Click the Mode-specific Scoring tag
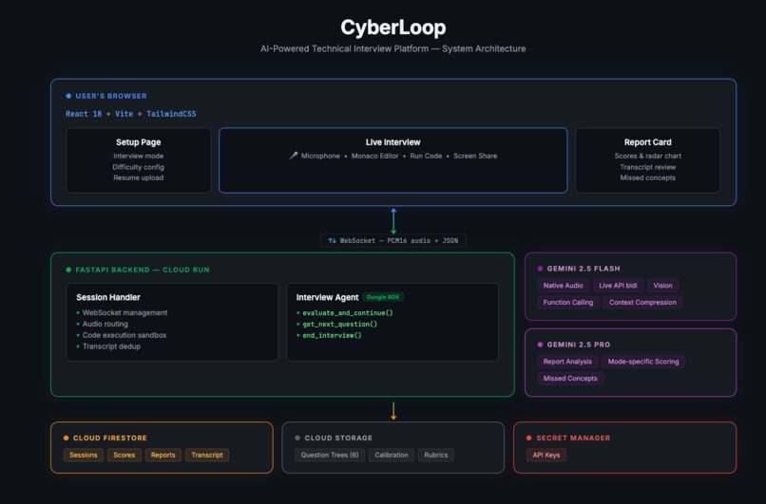 point(643,362)
